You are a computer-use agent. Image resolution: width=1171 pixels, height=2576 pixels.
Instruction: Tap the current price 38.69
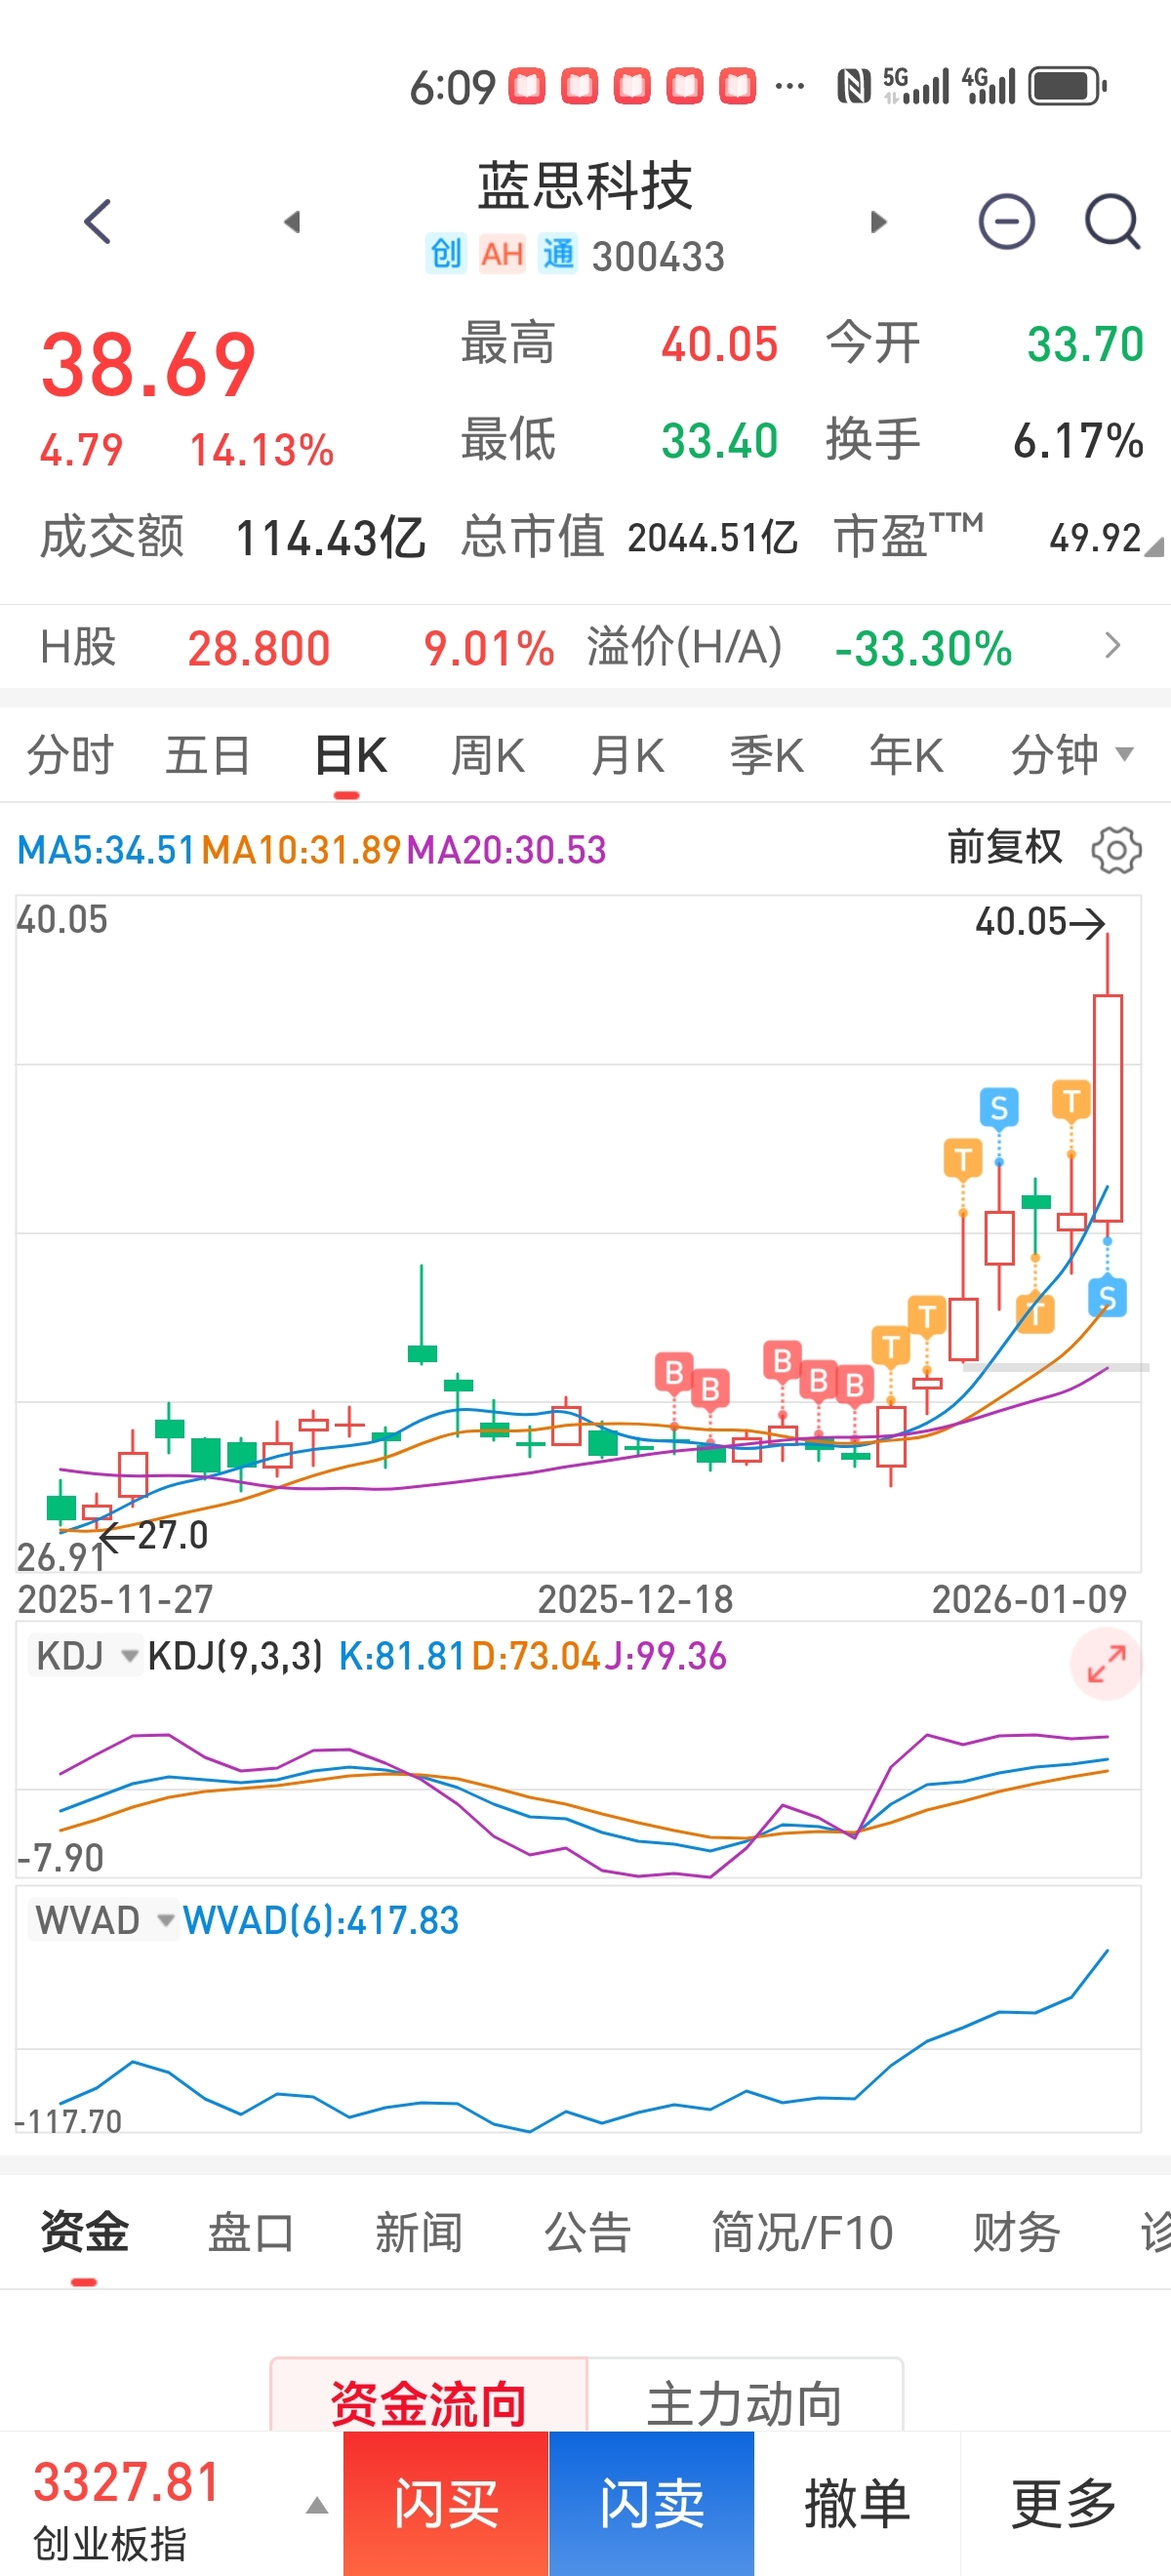pyautogui.click(x=148, y=365)
